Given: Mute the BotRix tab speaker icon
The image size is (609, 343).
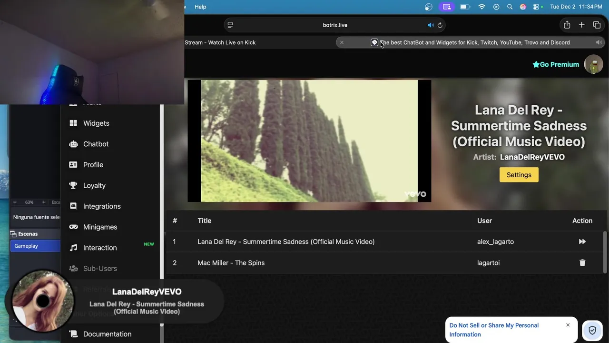Looking at the screenshot, I should pos(599,42).
